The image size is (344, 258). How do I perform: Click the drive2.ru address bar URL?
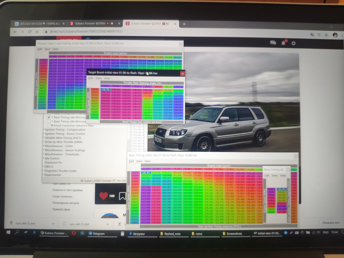coord(86,32)
